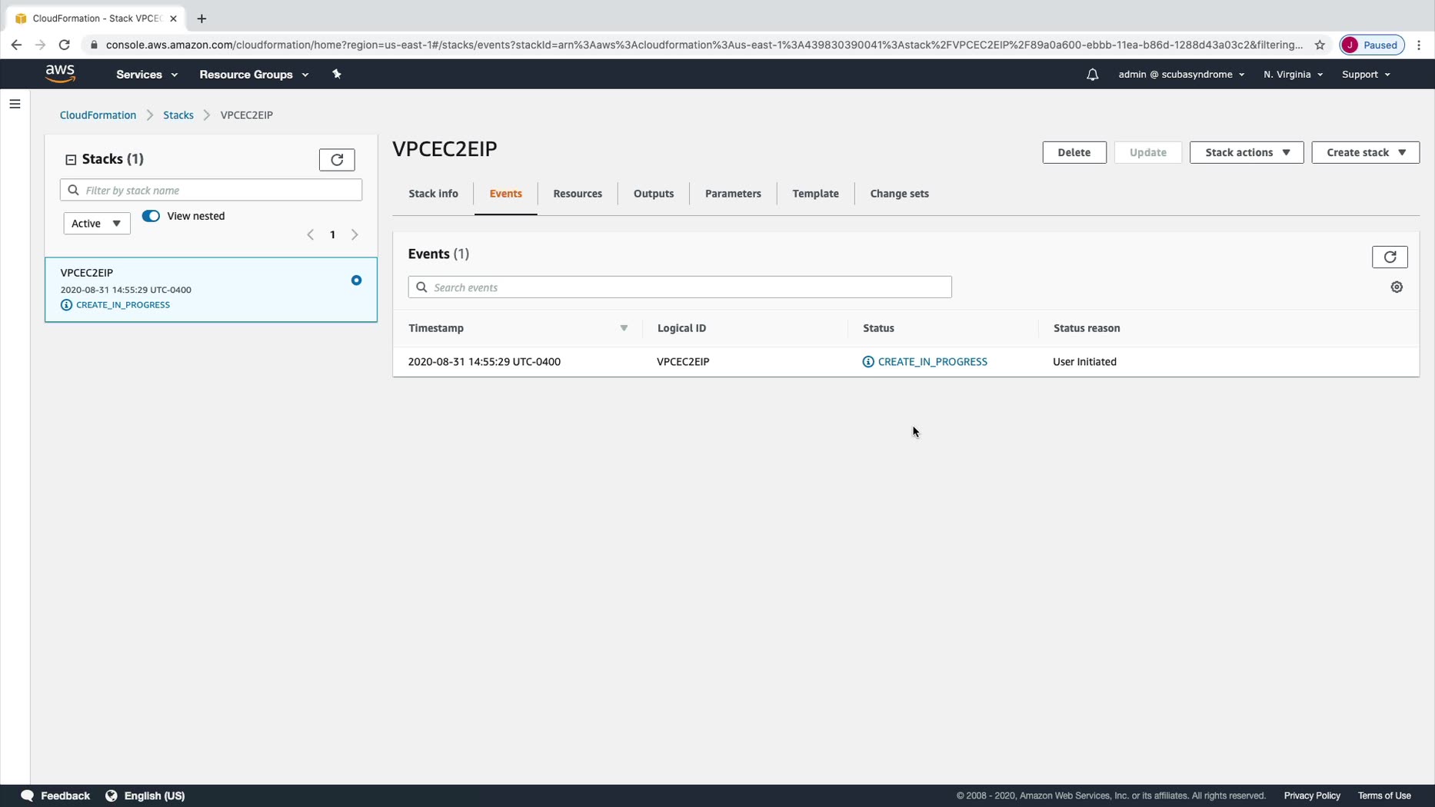Image resolution: width=1435 pixels, height=807 pixels.
Task: Open a new browser tab
Action: click(201, 18)
